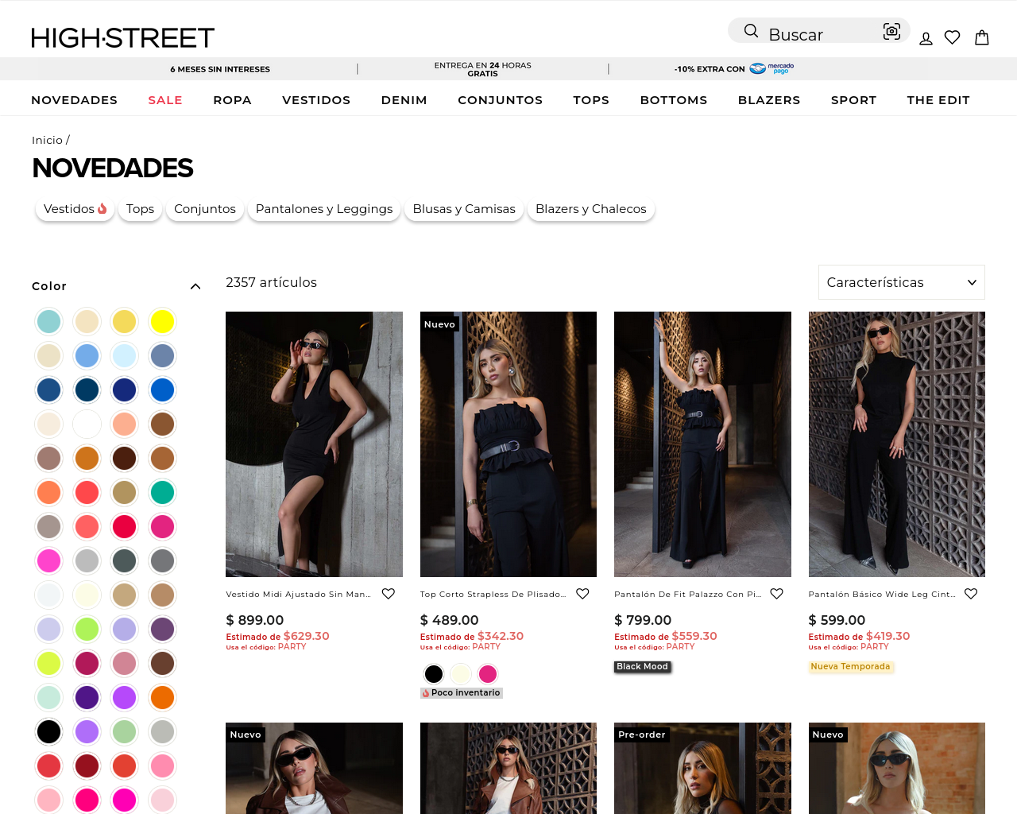Favorite the Pantalón Básico Wide Leg product

click(971, 594)
